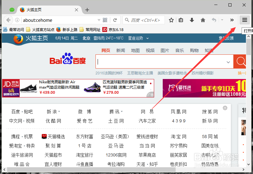Select the 图片 search tab
This screenshot has height=174, width=253.
[165, 50]
